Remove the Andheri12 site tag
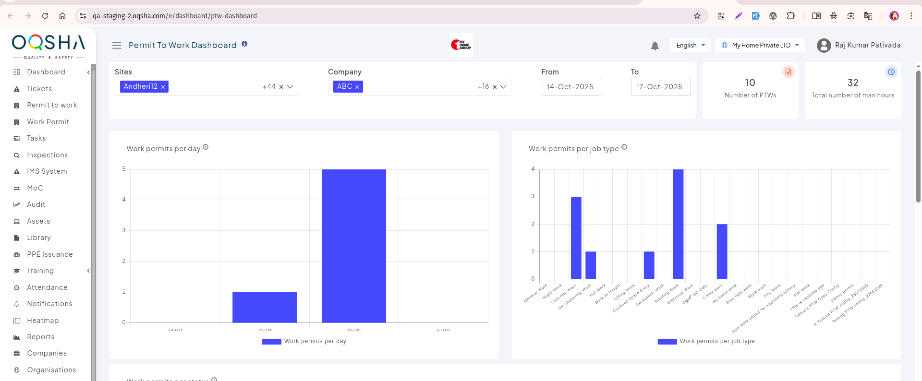The image size is (922, 381). tap(163, 87)
